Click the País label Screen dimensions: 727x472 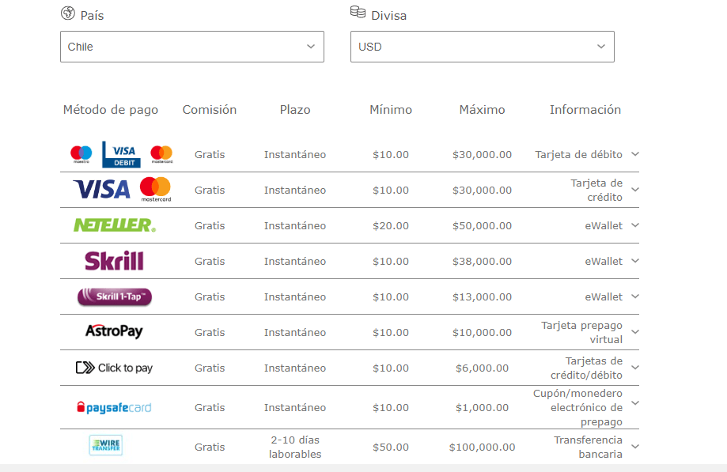[92, 16]
